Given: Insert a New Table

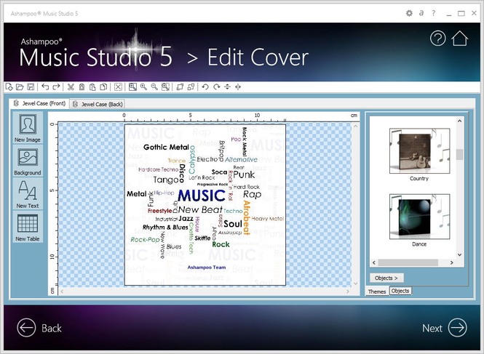Looking at the screenshot, I should (28, 227).
